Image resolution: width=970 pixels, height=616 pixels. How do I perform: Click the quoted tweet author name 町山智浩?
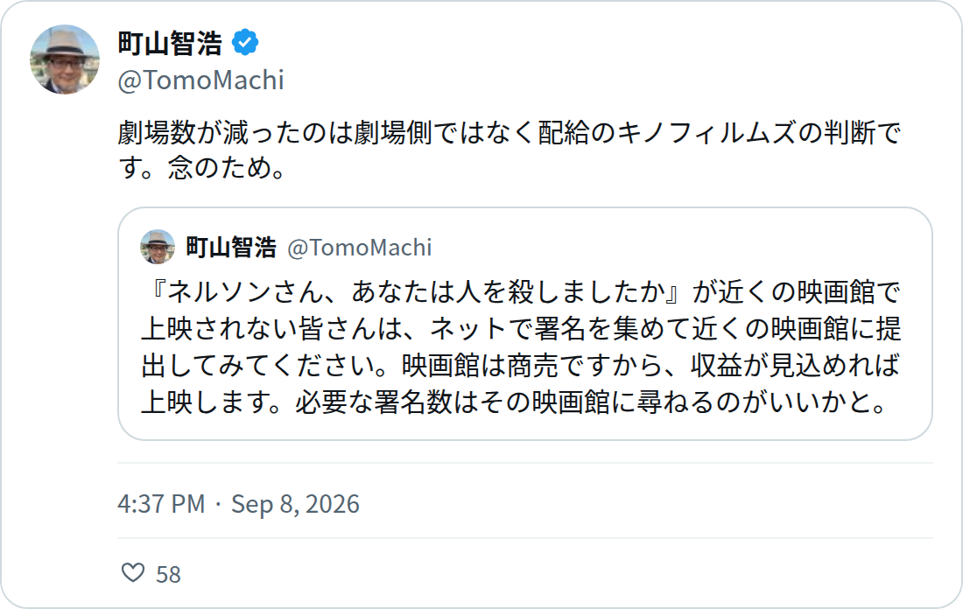pos(231,247)
